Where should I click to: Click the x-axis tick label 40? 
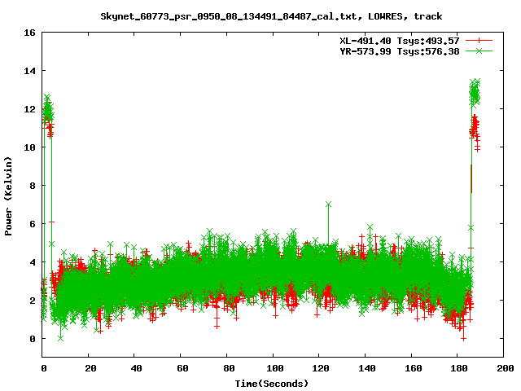click(x=136, y=368)
